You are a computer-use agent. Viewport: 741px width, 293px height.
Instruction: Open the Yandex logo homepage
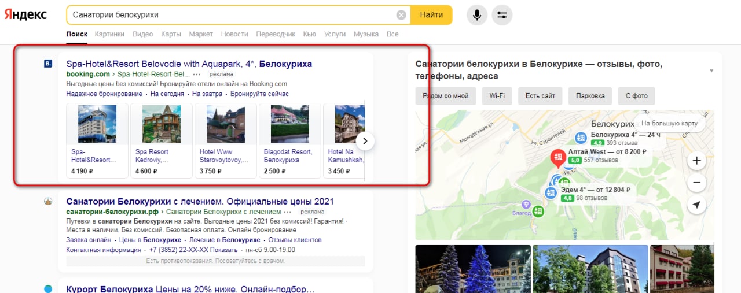(x=26, y=14)
